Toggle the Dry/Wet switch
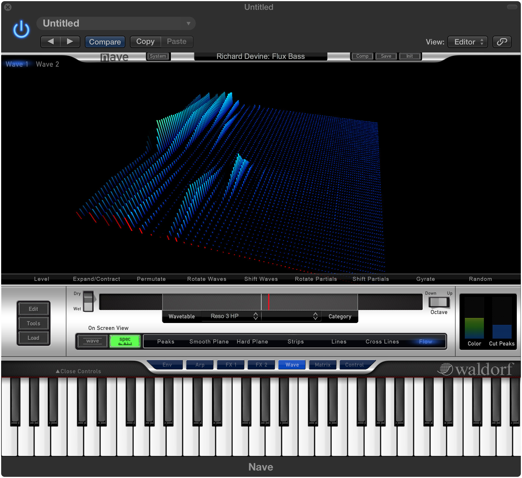The height and width of the screenshot is (478, 522). [88, 301]
